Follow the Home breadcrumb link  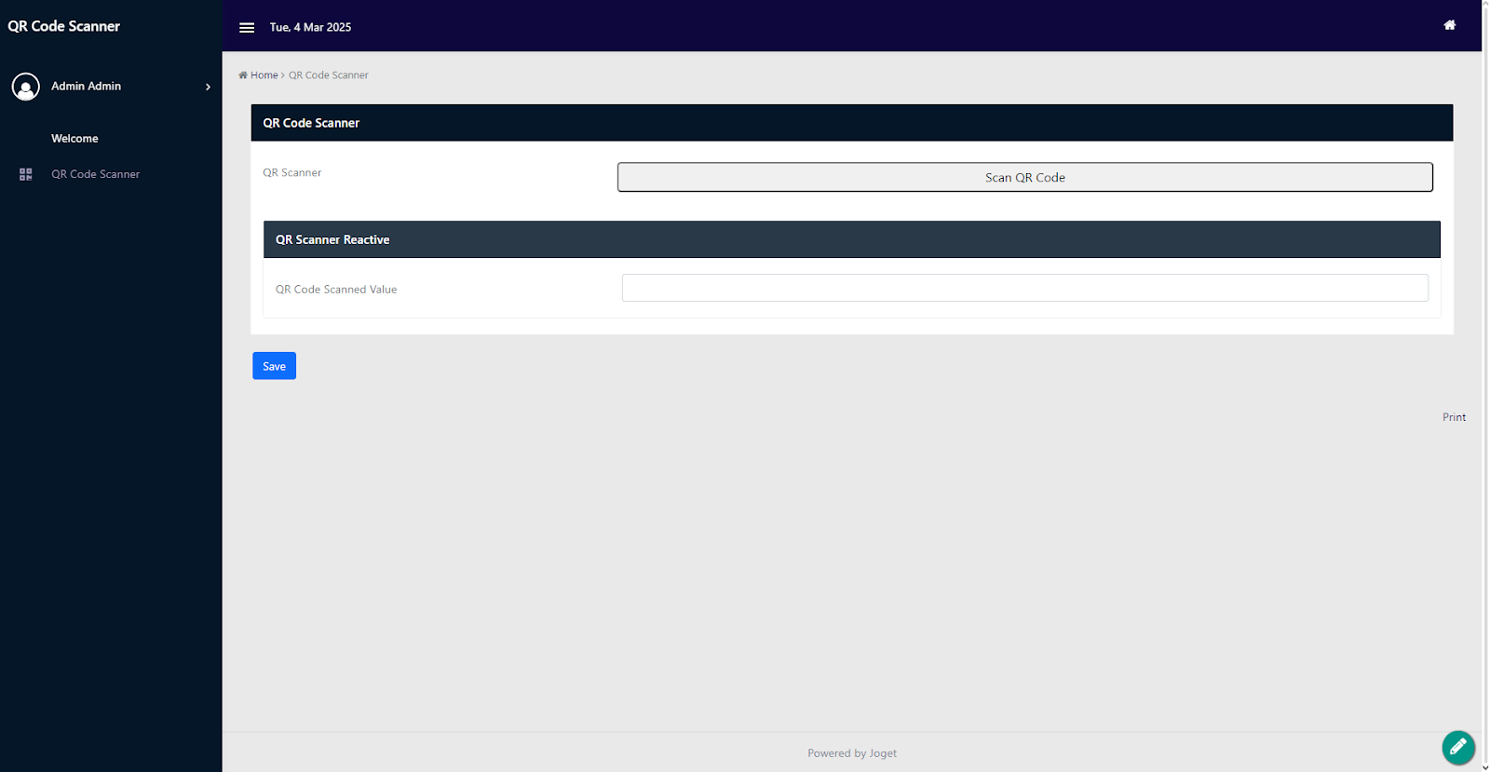[x=264, y=75]
